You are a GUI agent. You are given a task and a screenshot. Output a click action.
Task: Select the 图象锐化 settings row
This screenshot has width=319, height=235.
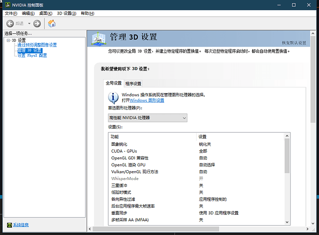(196, 144)
